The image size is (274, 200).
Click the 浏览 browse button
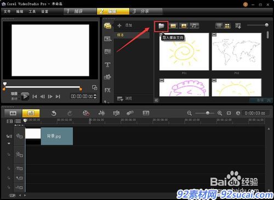tap(124, 98)
